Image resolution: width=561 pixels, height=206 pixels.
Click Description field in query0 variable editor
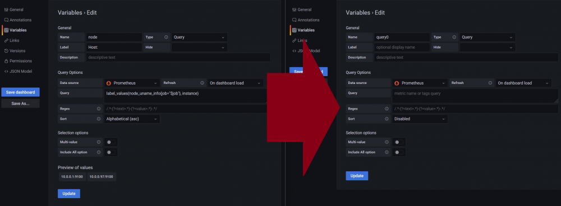pos(466,58)
